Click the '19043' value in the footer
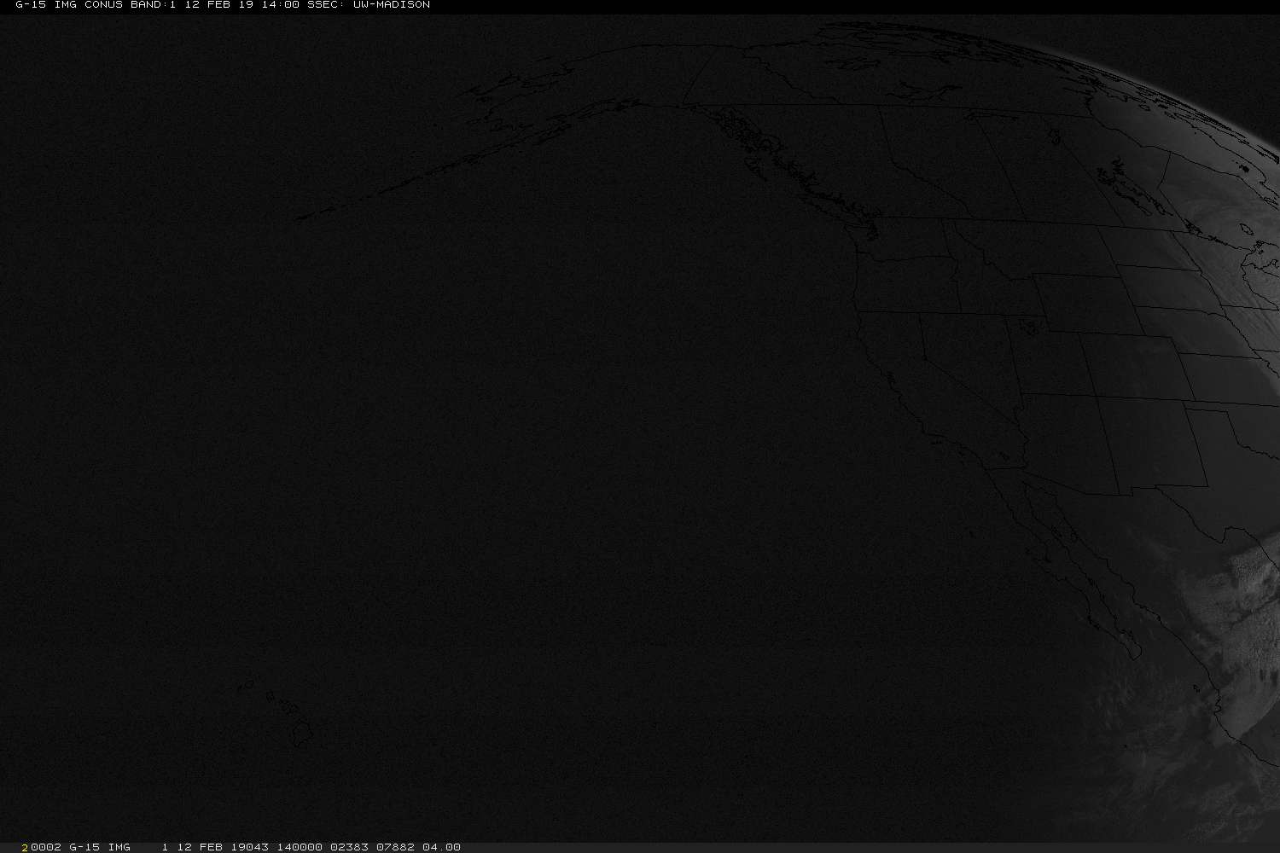This screenshot has width=1280, height=853. pyautogui.click(x=250, y=847)
